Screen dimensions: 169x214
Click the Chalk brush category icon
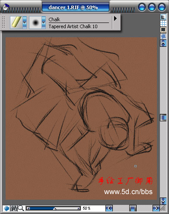point(16,22)
